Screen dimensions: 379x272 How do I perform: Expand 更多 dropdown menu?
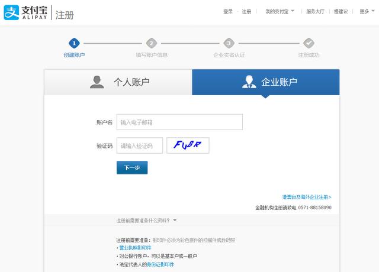coord(367,11)
